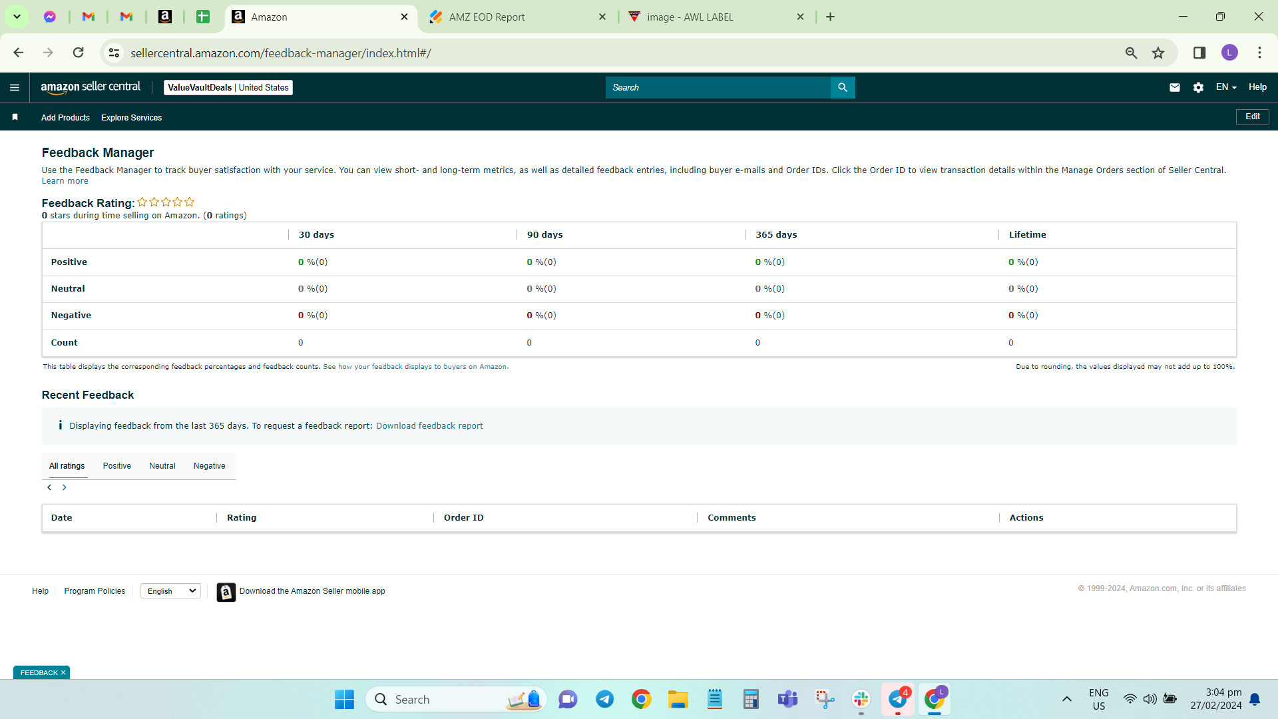Screen dimensions: 1278x719
Task: Go to next feedback page arrow
Action: coord(65,487)
